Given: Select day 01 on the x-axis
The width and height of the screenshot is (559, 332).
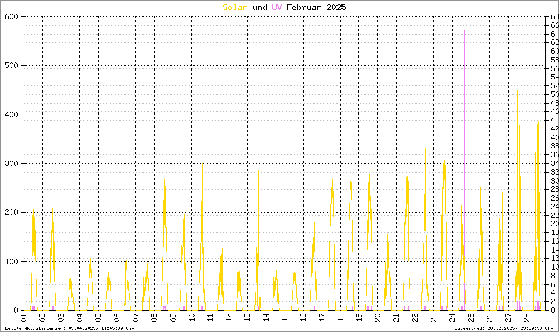Looking at the screenshot, I should click(x=24, y=318).
